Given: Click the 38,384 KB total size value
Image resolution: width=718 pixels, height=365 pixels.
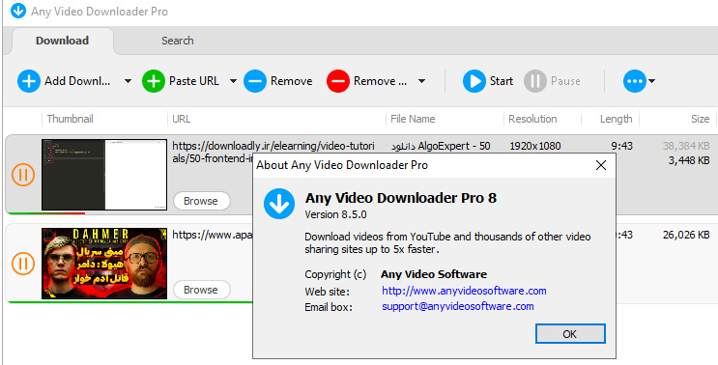Looking at the screenshot, I should tap(686, 147).
